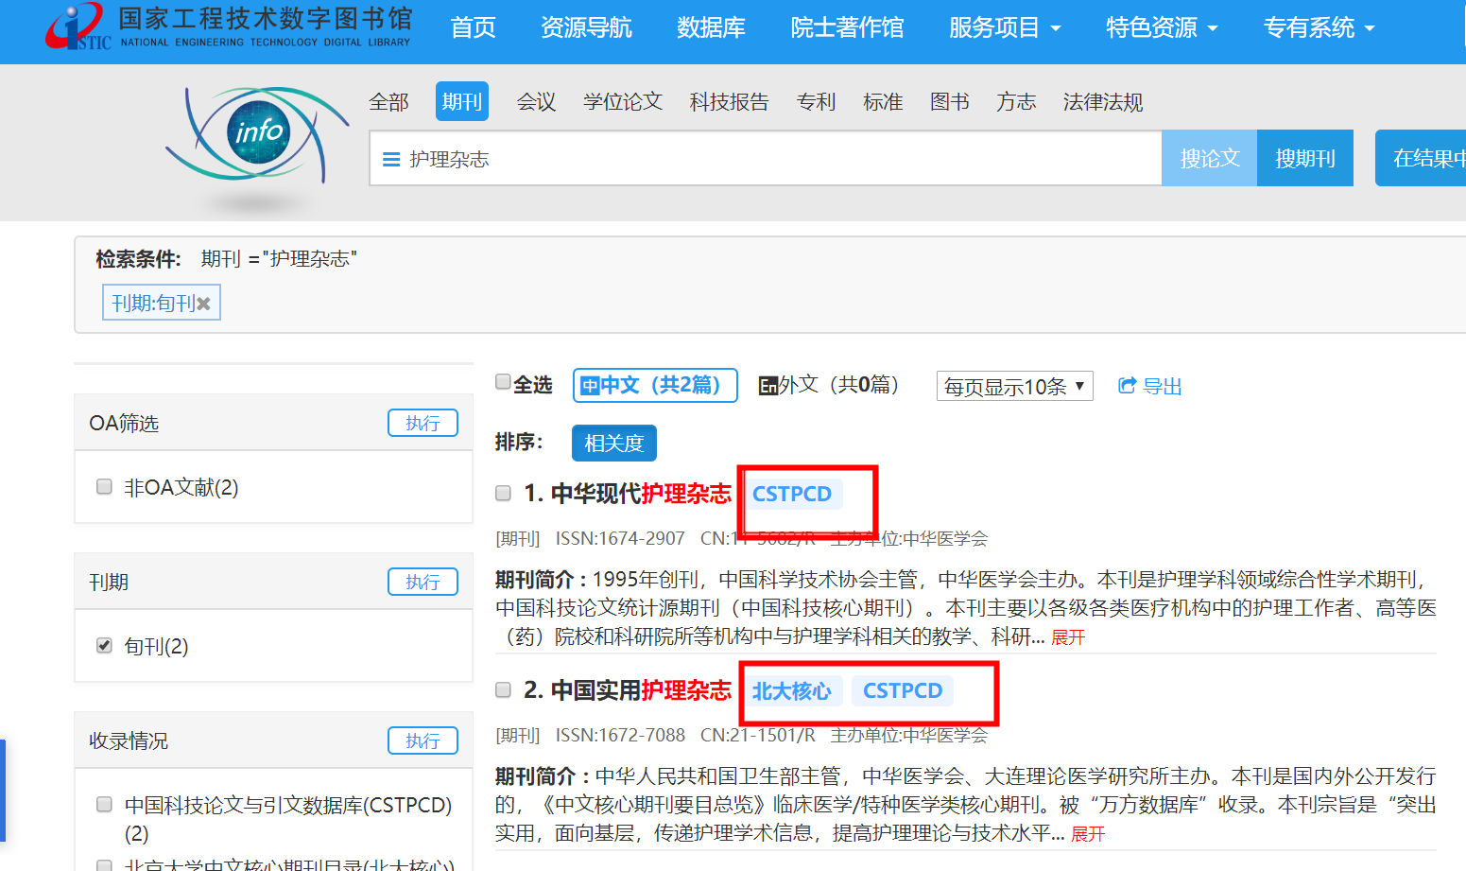1466x871 pixels.
Task: Switch to the 科技报告 search tab
Action: click(x=729, y=102)
